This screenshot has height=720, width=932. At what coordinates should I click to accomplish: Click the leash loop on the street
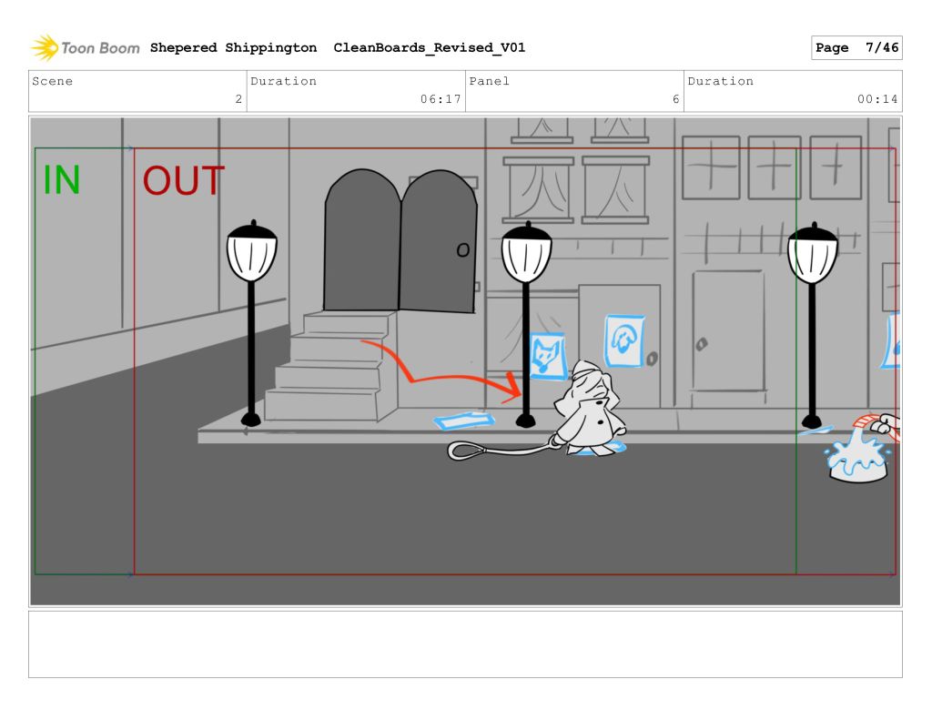tap(471, 450)
